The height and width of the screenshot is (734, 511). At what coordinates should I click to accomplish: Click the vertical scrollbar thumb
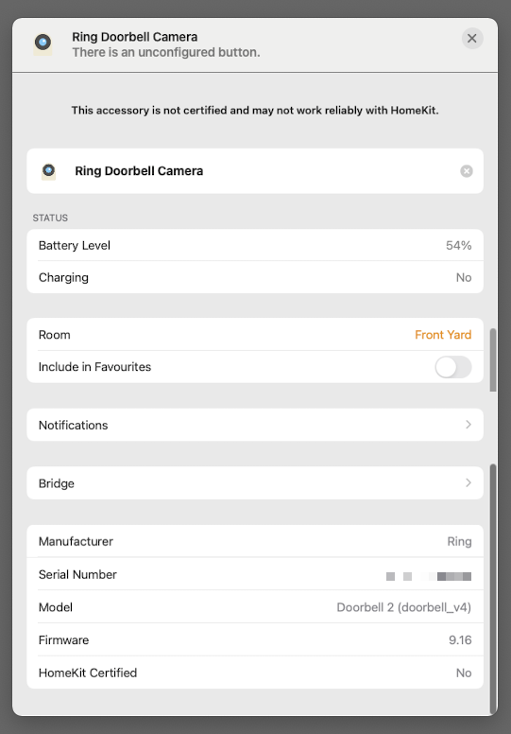point(493,359)
